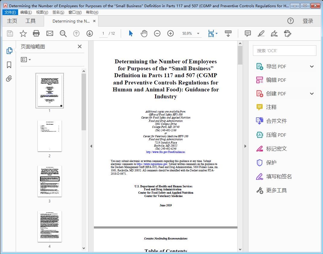
Task: Open thumbnail options dropdown menu
Action: click(x=26, y=60)
